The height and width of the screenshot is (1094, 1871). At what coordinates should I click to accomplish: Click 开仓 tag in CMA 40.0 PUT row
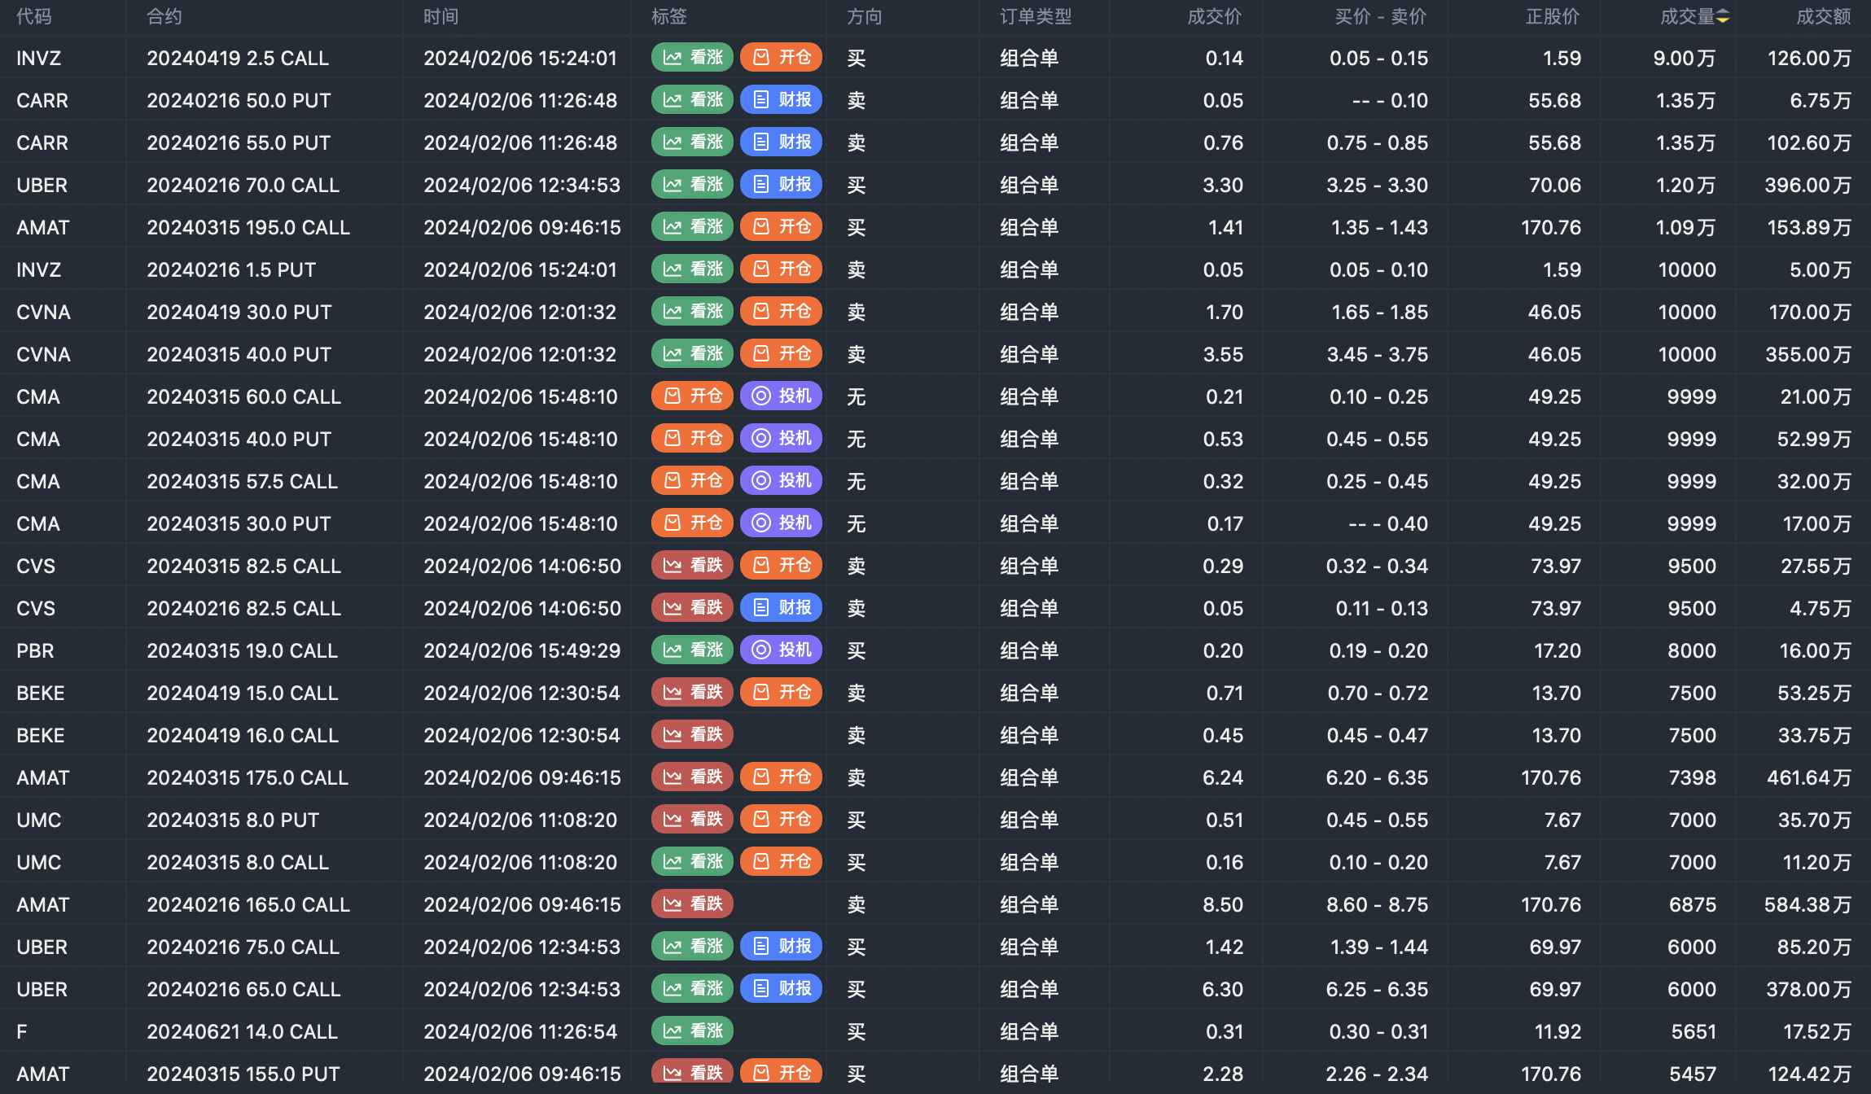point(692,439)
